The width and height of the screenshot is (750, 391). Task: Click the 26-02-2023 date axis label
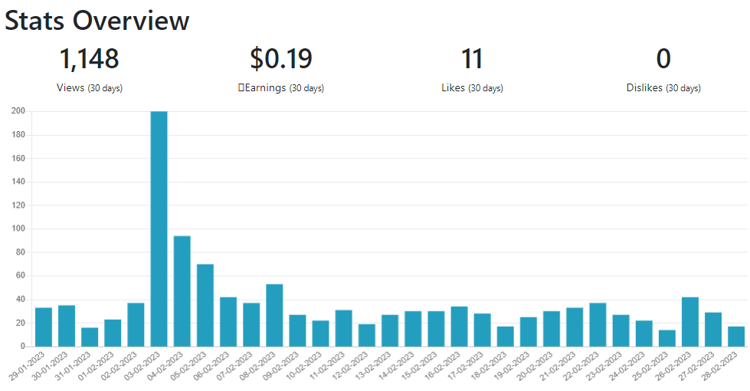pyautogui.click(x=673, y=366)
